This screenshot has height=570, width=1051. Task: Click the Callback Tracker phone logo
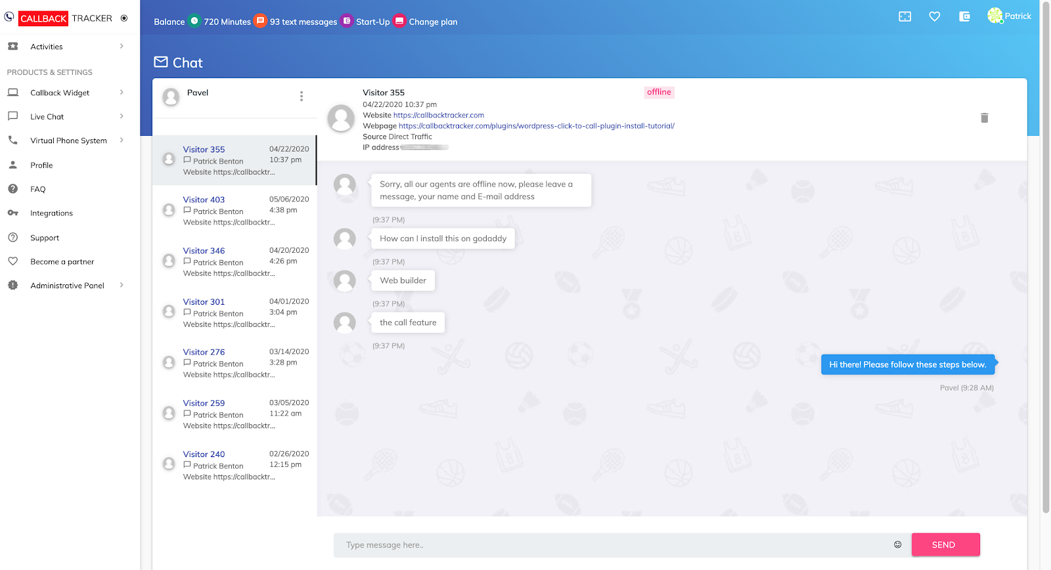[9, 17]
